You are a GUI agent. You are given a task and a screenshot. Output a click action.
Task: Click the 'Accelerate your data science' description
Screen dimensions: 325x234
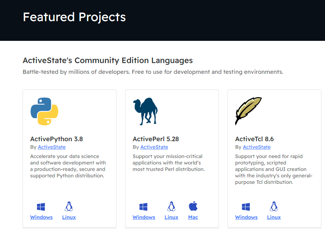point(68,166)
